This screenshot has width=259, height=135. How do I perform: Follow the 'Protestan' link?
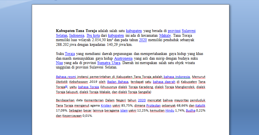153,105
